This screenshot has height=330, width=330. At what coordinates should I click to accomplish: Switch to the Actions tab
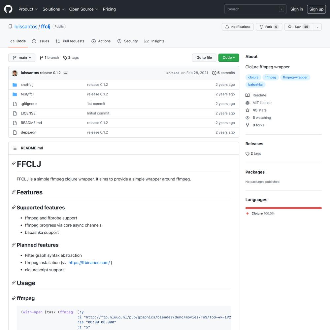pos(101,41)
